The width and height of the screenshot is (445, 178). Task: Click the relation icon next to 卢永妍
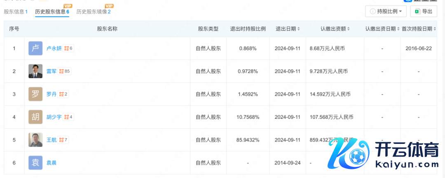[66, 49]
